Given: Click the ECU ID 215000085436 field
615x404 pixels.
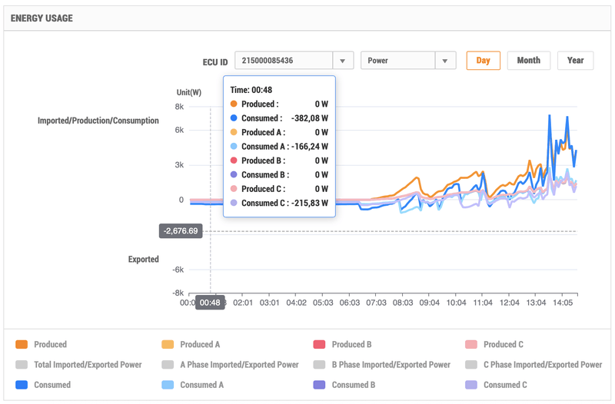Looking at the screenshot, I should tap(283, 61).
